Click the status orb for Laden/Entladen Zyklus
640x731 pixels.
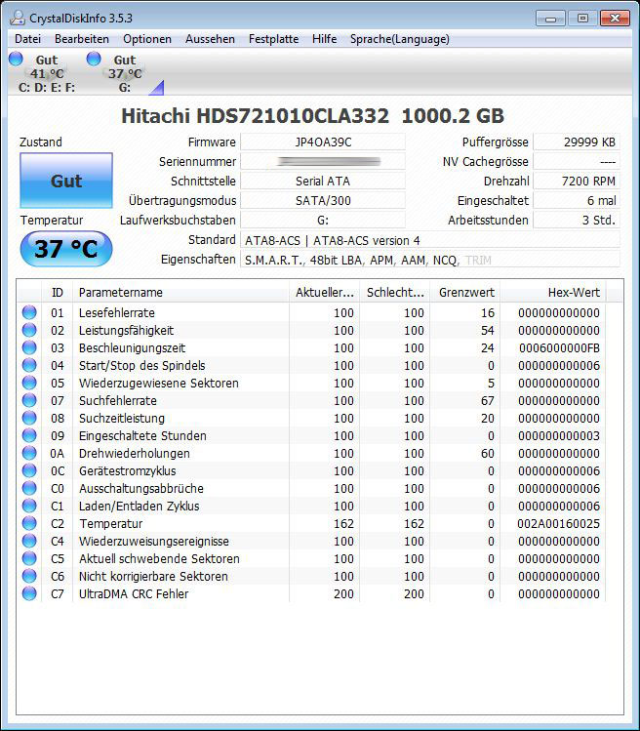29,506
